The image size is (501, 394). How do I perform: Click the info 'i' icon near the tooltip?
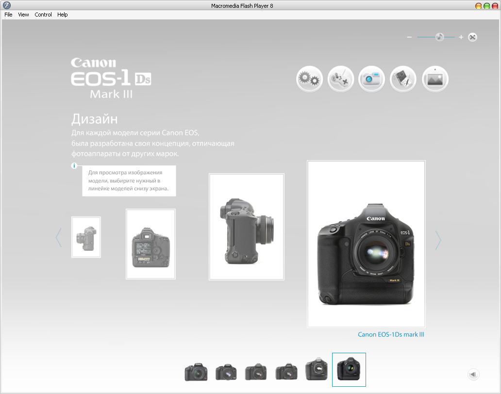pos(74,165)
